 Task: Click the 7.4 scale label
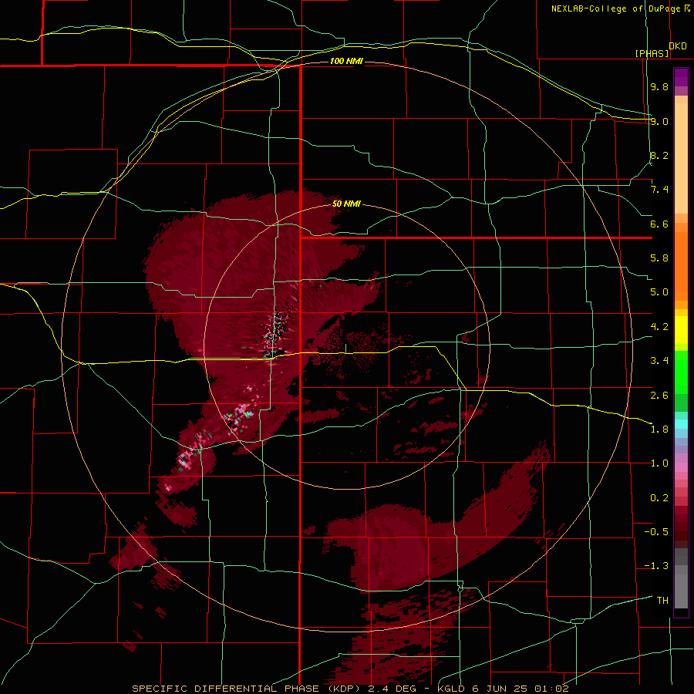(x=659, y=190)
